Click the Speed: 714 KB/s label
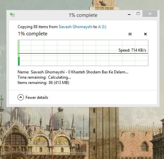 click(x=132, y=50)
